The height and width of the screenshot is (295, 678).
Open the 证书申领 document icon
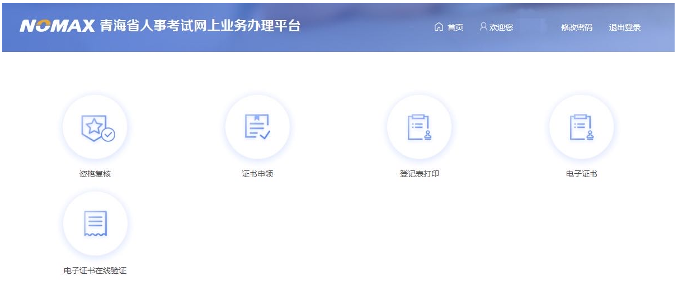pos(257,127)
